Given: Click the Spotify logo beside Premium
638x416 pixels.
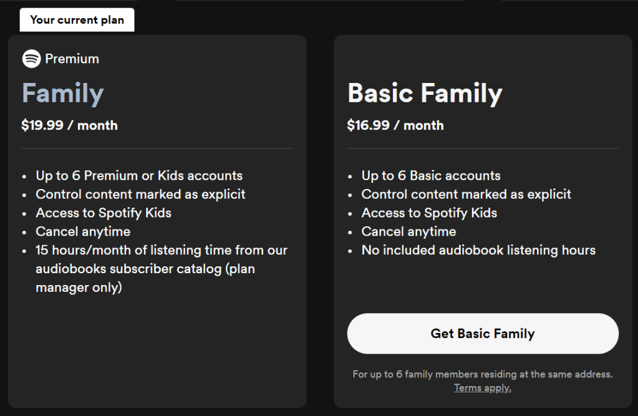Looking at the screenshot, I should tap(31, 59).
